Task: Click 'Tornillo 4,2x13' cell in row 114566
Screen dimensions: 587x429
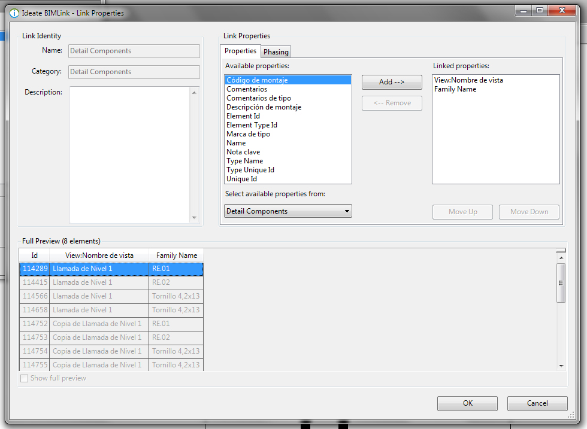Action: pos(176,296)
